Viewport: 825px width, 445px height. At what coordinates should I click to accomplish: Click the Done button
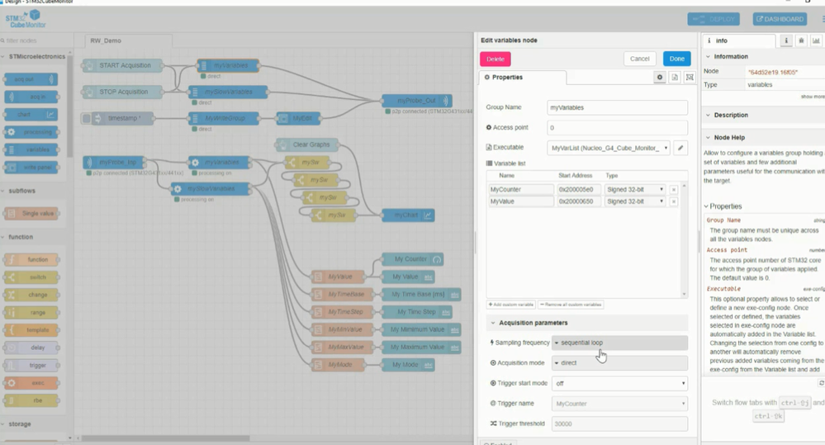coord(676,59)
